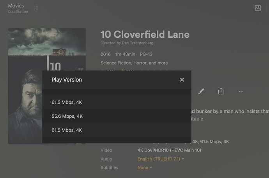Click the 10 Cloverfield Lane title text

(145, 34)
